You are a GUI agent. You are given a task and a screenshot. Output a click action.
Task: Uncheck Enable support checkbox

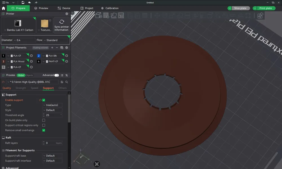coord(44,100)
